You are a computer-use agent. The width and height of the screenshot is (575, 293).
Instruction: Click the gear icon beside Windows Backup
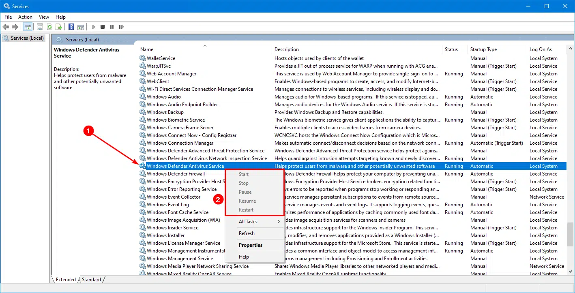coord(143,112)
